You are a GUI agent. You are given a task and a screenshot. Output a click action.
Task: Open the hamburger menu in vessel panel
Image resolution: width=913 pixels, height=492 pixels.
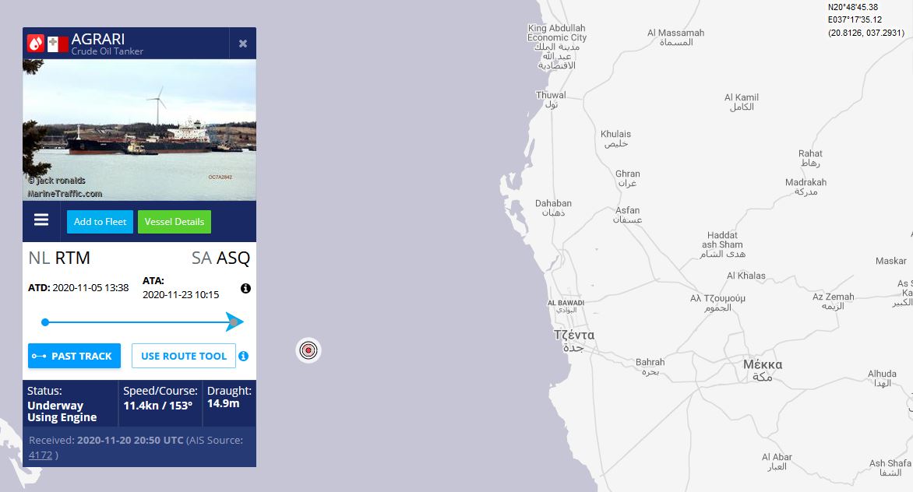[41, 220]
